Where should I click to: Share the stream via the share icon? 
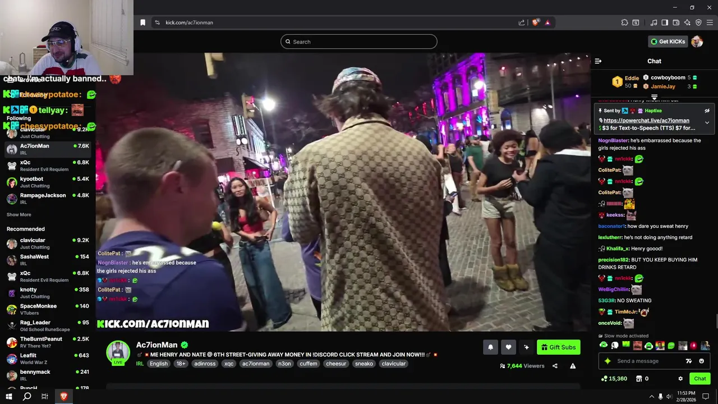click(555, 366)
